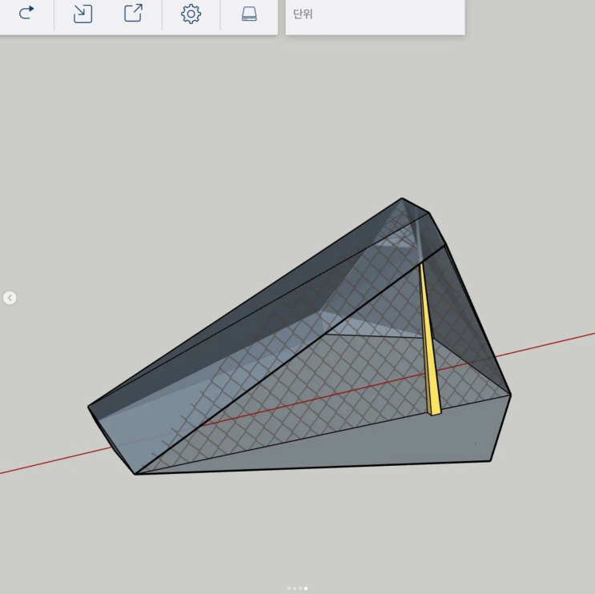Select the second pagination dot
The width and height of the screenshot is (595, 594).
[295, 588]
